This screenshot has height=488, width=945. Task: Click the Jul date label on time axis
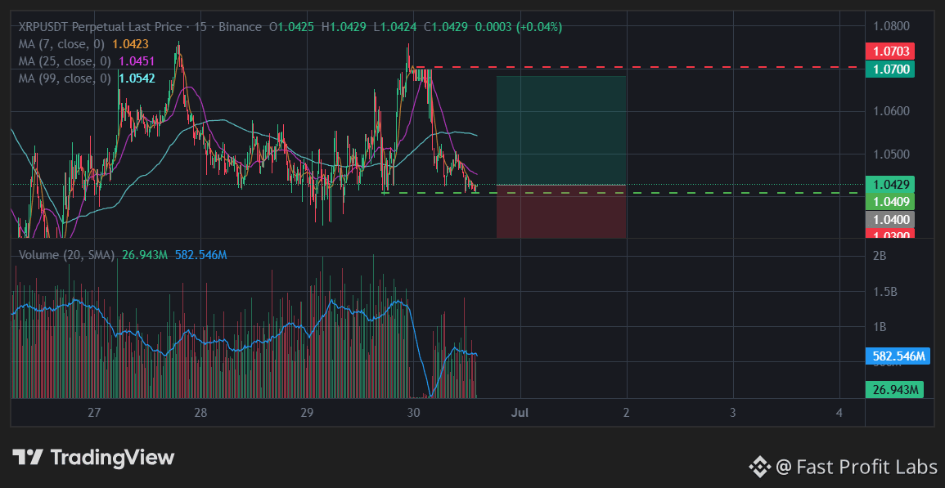coord(520,413)
